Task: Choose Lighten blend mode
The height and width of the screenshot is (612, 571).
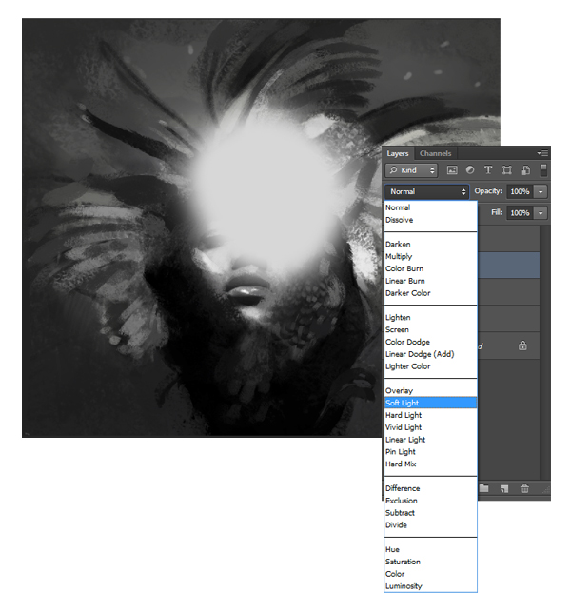Action: click(430, 318)
